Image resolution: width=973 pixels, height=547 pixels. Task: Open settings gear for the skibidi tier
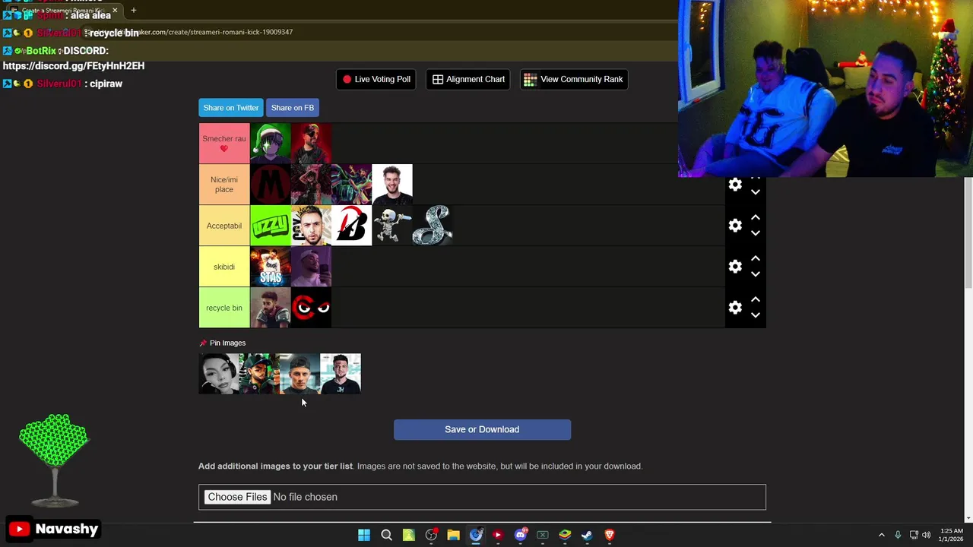click(x=735, y=267)
